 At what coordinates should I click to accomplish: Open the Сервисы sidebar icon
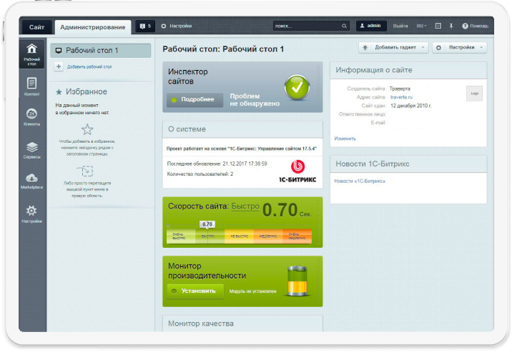tap(31, 149)
